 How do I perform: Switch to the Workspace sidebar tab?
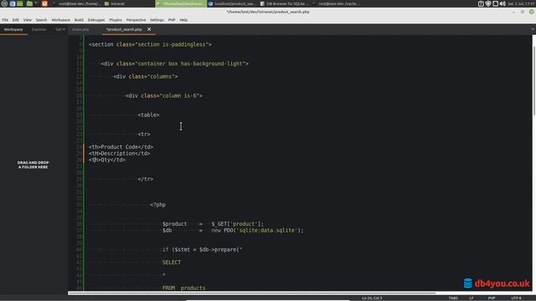13,30
